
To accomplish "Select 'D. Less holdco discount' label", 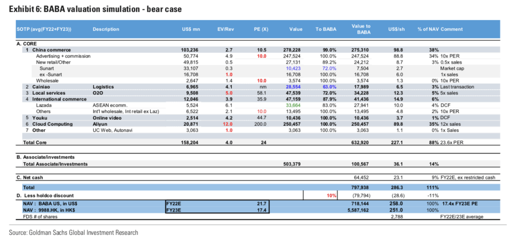I will 44,195.
